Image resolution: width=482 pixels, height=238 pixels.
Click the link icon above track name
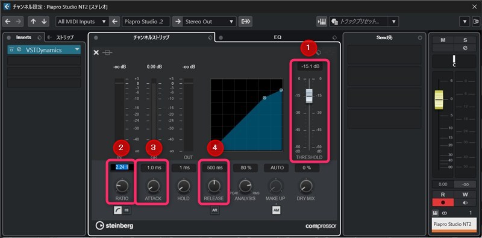[x=445, y=213]
